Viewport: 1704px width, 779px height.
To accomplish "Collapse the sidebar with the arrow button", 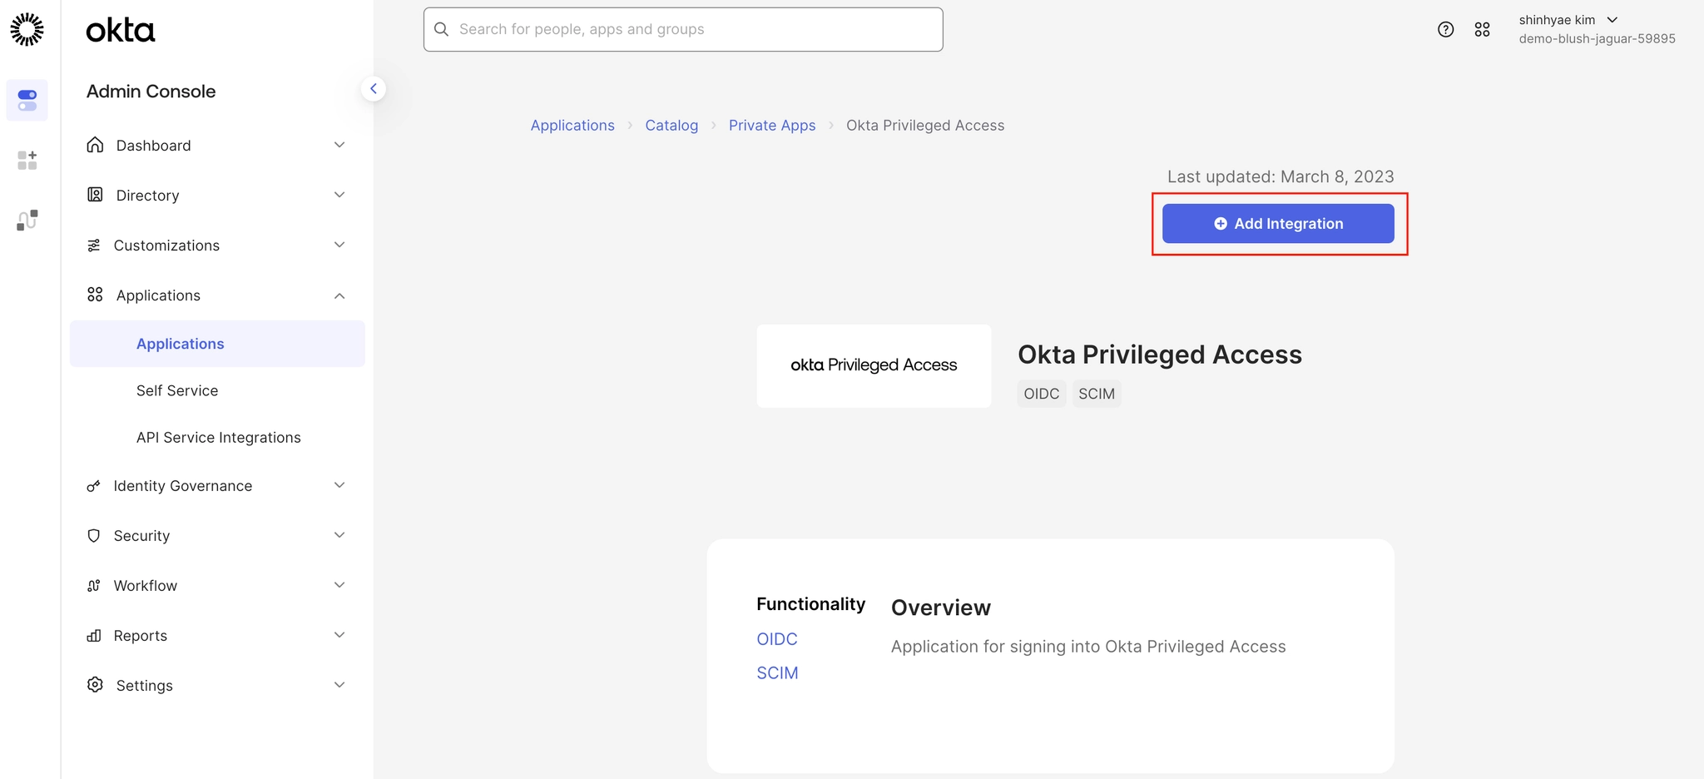I will [x=374, y=88].
